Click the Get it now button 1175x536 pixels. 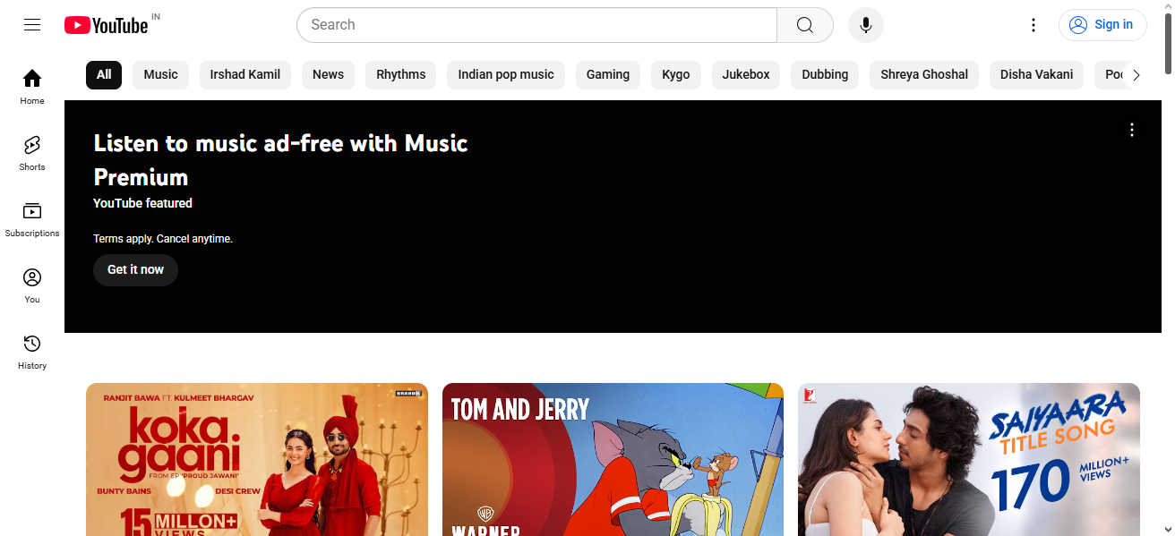coord(135,270)
